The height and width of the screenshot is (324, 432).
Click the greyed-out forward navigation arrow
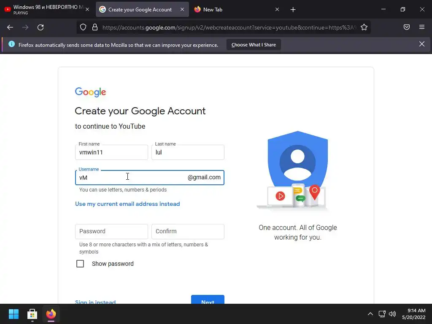click(x=25, y=27)
